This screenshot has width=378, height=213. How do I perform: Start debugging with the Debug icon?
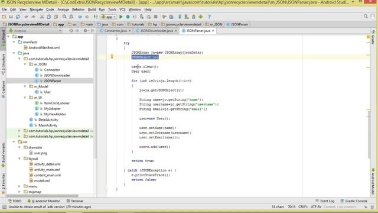tap(128, 17)
